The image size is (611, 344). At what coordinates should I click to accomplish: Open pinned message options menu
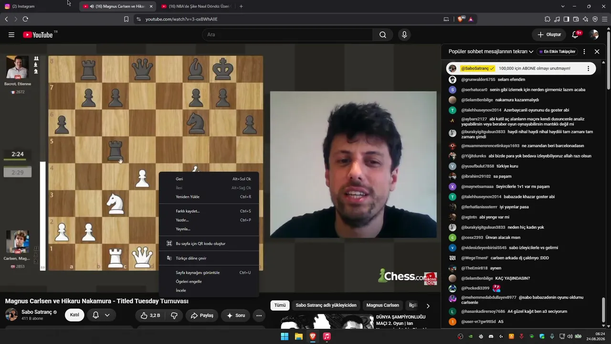(588, 68)
